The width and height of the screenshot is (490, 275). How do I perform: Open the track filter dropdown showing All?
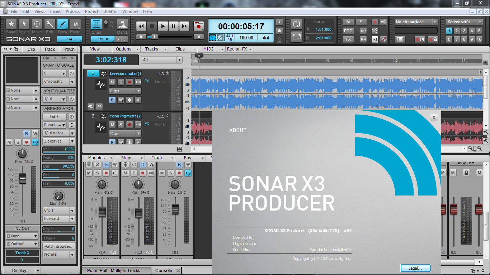(161, 60)
